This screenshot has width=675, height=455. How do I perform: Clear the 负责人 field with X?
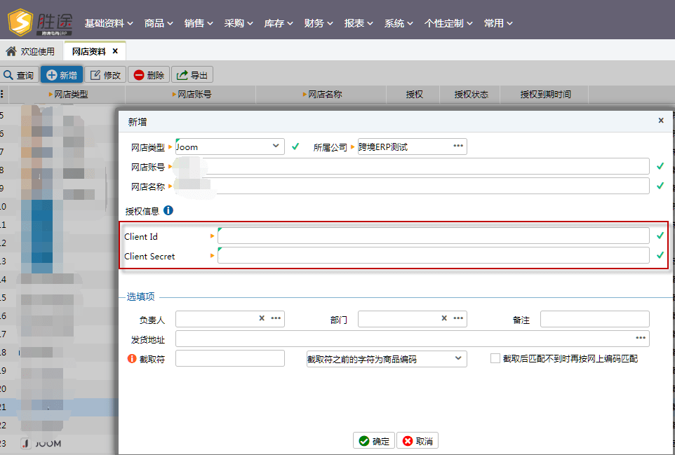(261, 318)
